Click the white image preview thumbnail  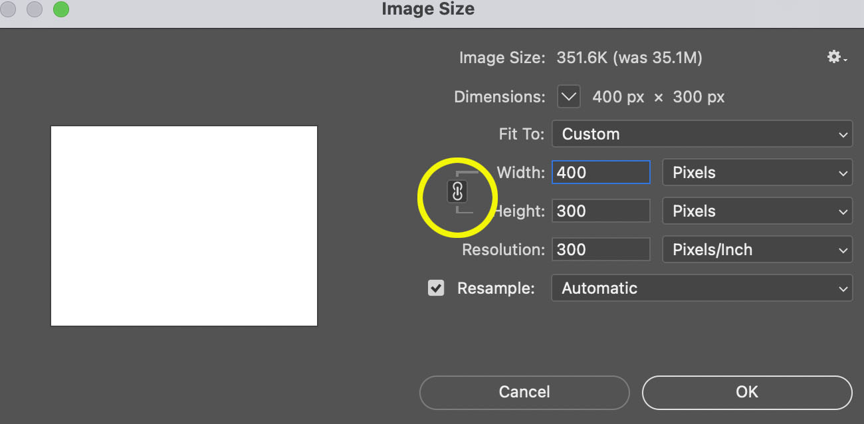coord(184,225)
